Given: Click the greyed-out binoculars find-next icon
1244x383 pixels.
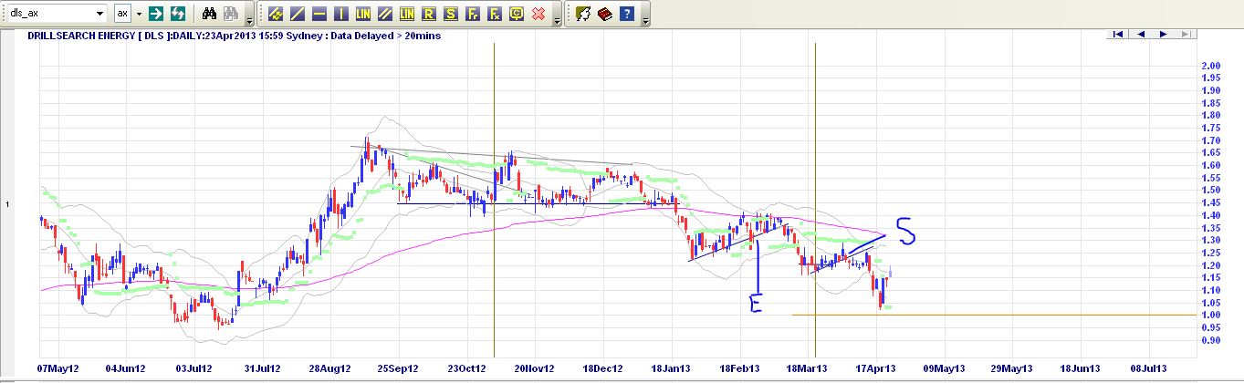Looking at the screenshot, I should tap(230, 14).
